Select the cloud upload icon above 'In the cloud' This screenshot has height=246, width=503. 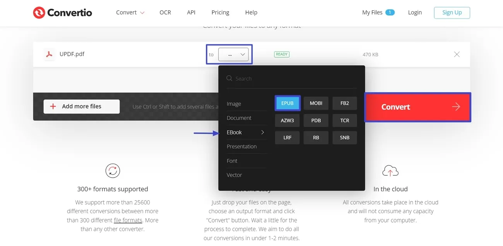point(390,170)
